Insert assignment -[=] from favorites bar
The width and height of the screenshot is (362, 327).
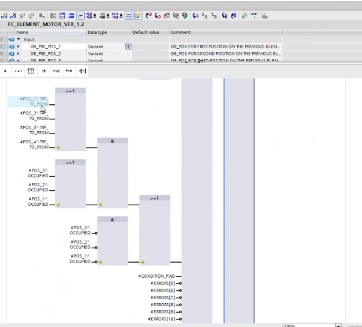[82, 71]
